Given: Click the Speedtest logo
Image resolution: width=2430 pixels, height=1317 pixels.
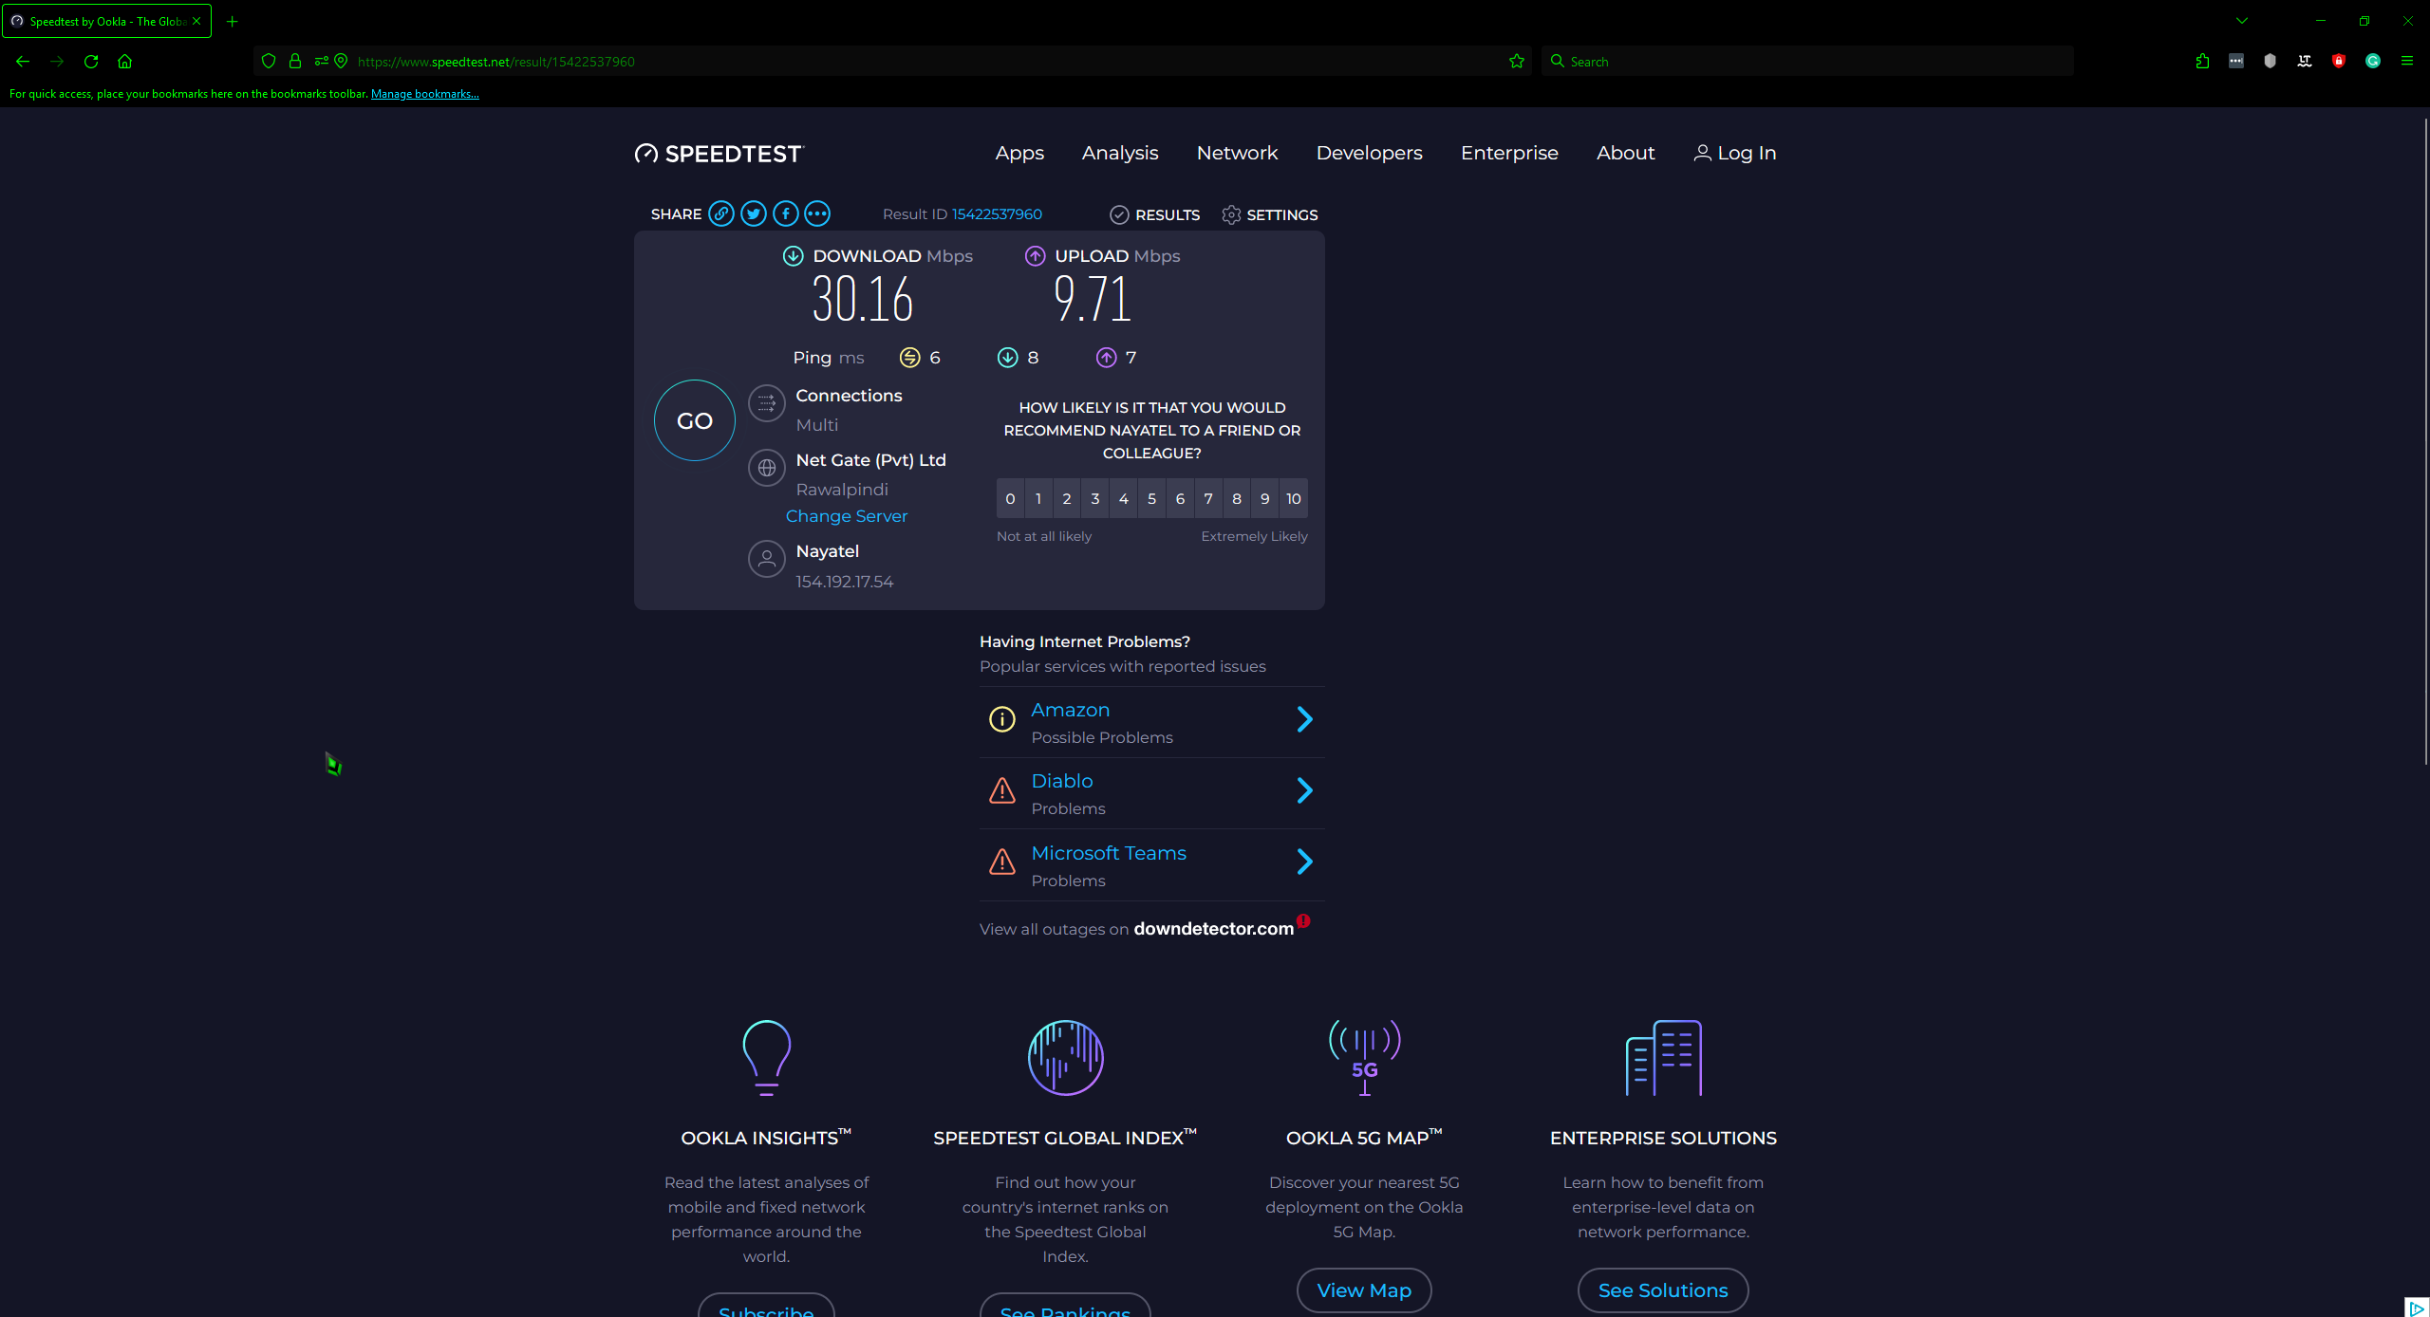Looking at the screenshot, I should [x=720, y=154].
